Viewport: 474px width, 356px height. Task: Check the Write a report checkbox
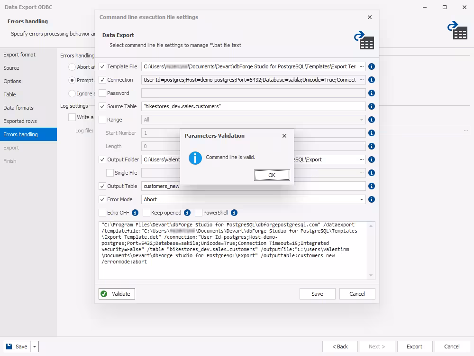(x=72, y=117)
